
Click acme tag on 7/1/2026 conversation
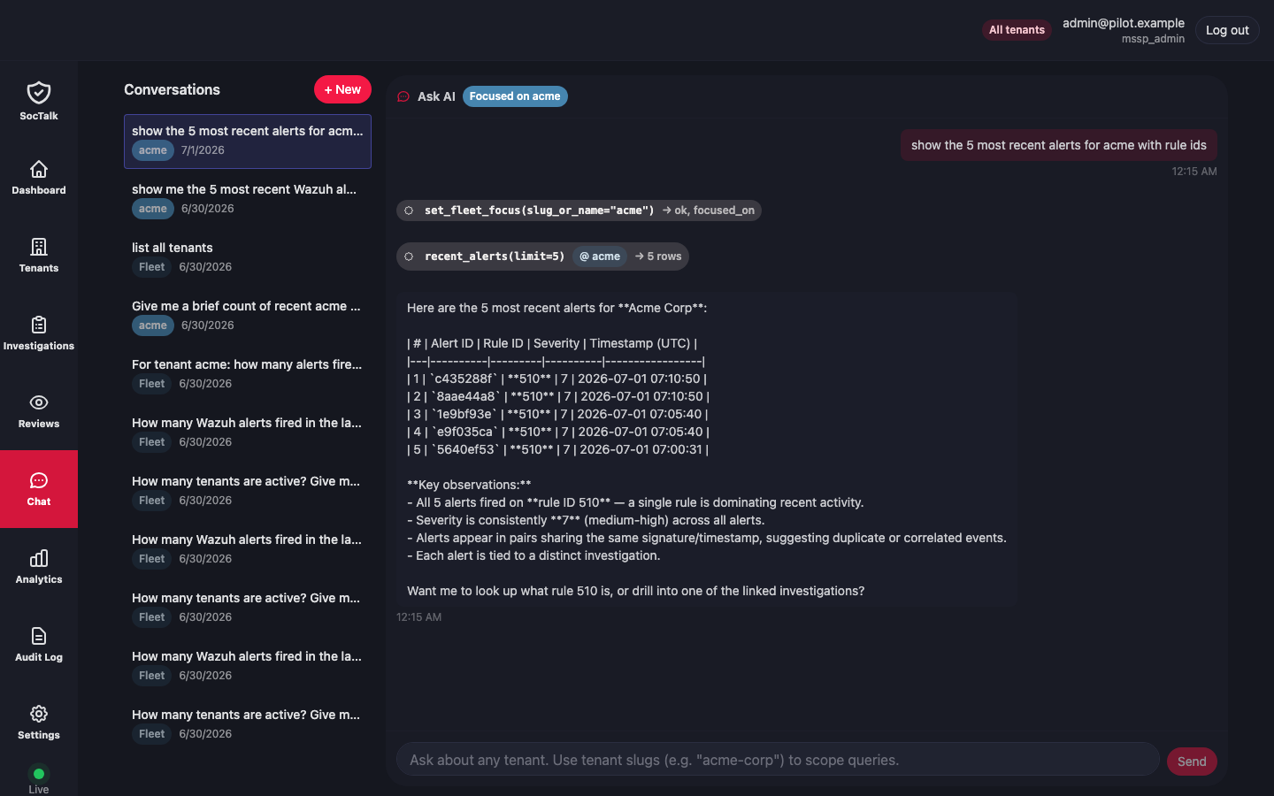click(153, 150)
